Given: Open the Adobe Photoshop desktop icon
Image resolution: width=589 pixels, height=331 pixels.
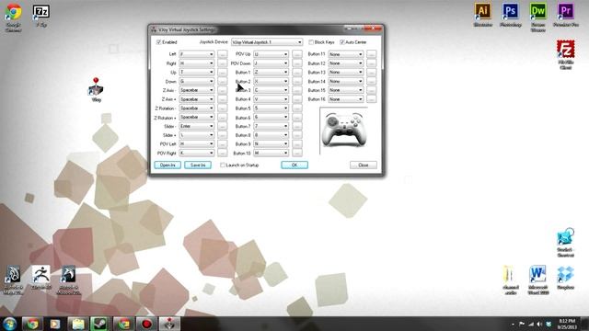Looking at the screenshot, I should (x=510, y=15).
